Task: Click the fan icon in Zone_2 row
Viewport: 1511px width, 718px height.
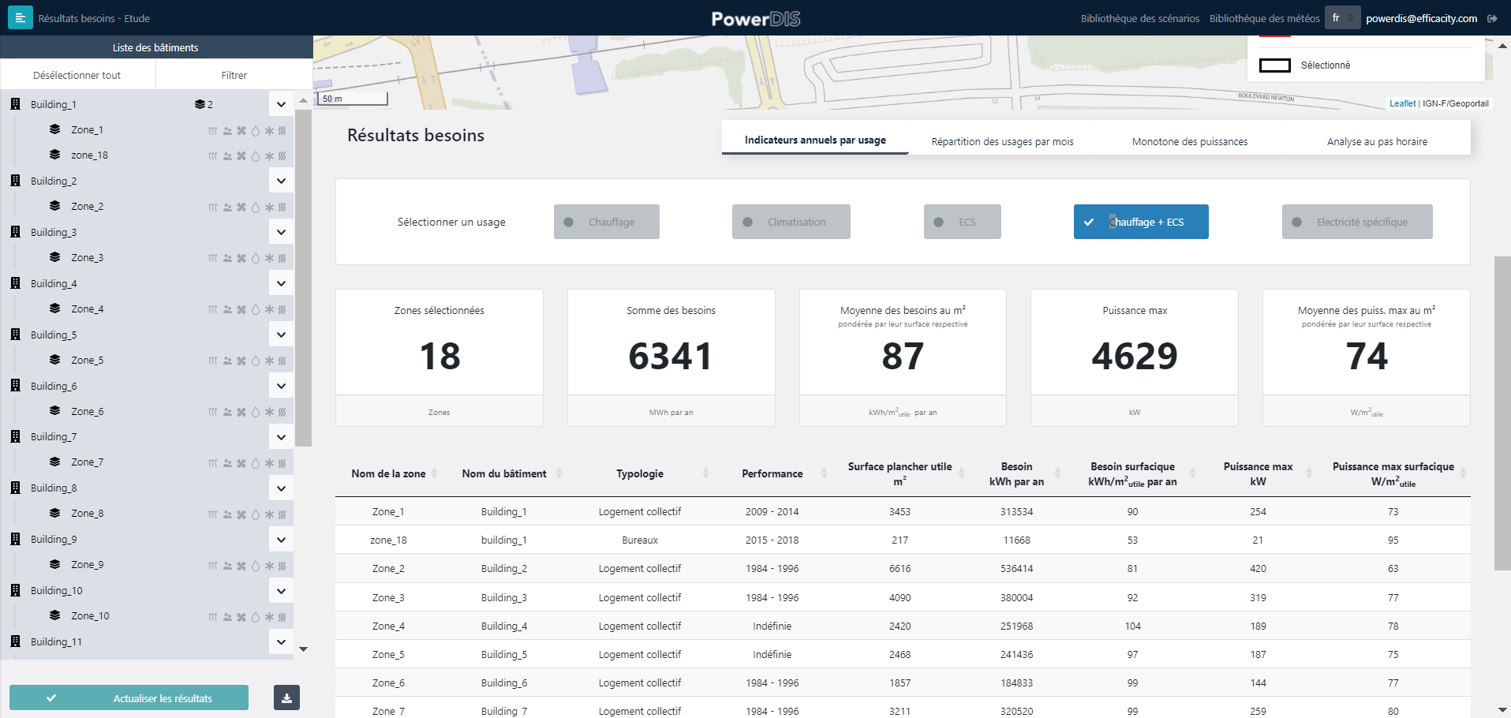Action: click(x=241, y=208)
